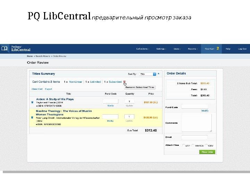Viewport: 250px width, 187px height.
Task: Open Arden: A Study of His Plays title
Action: click(55, 99)
